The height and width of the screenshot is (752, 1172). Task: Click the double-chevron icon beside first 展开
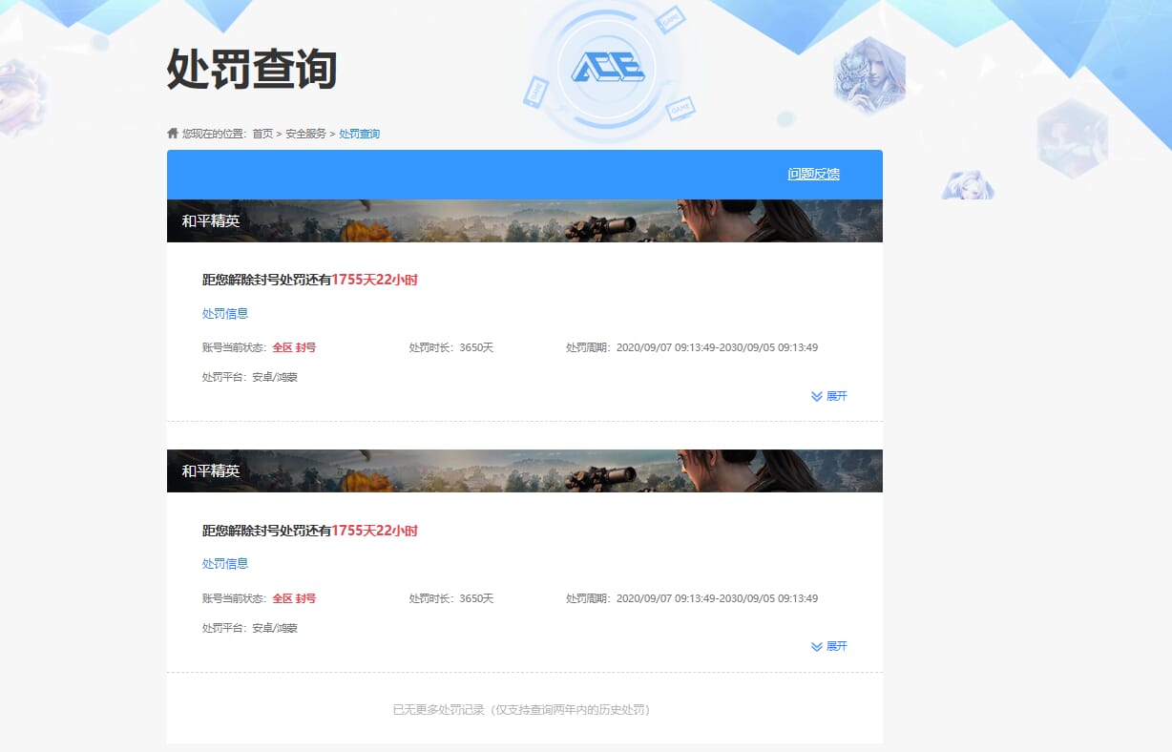(x=816, y=396)
